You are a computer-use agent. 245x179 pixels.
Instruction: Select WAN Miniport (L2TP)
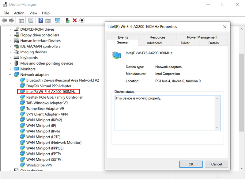click(43, 137)
